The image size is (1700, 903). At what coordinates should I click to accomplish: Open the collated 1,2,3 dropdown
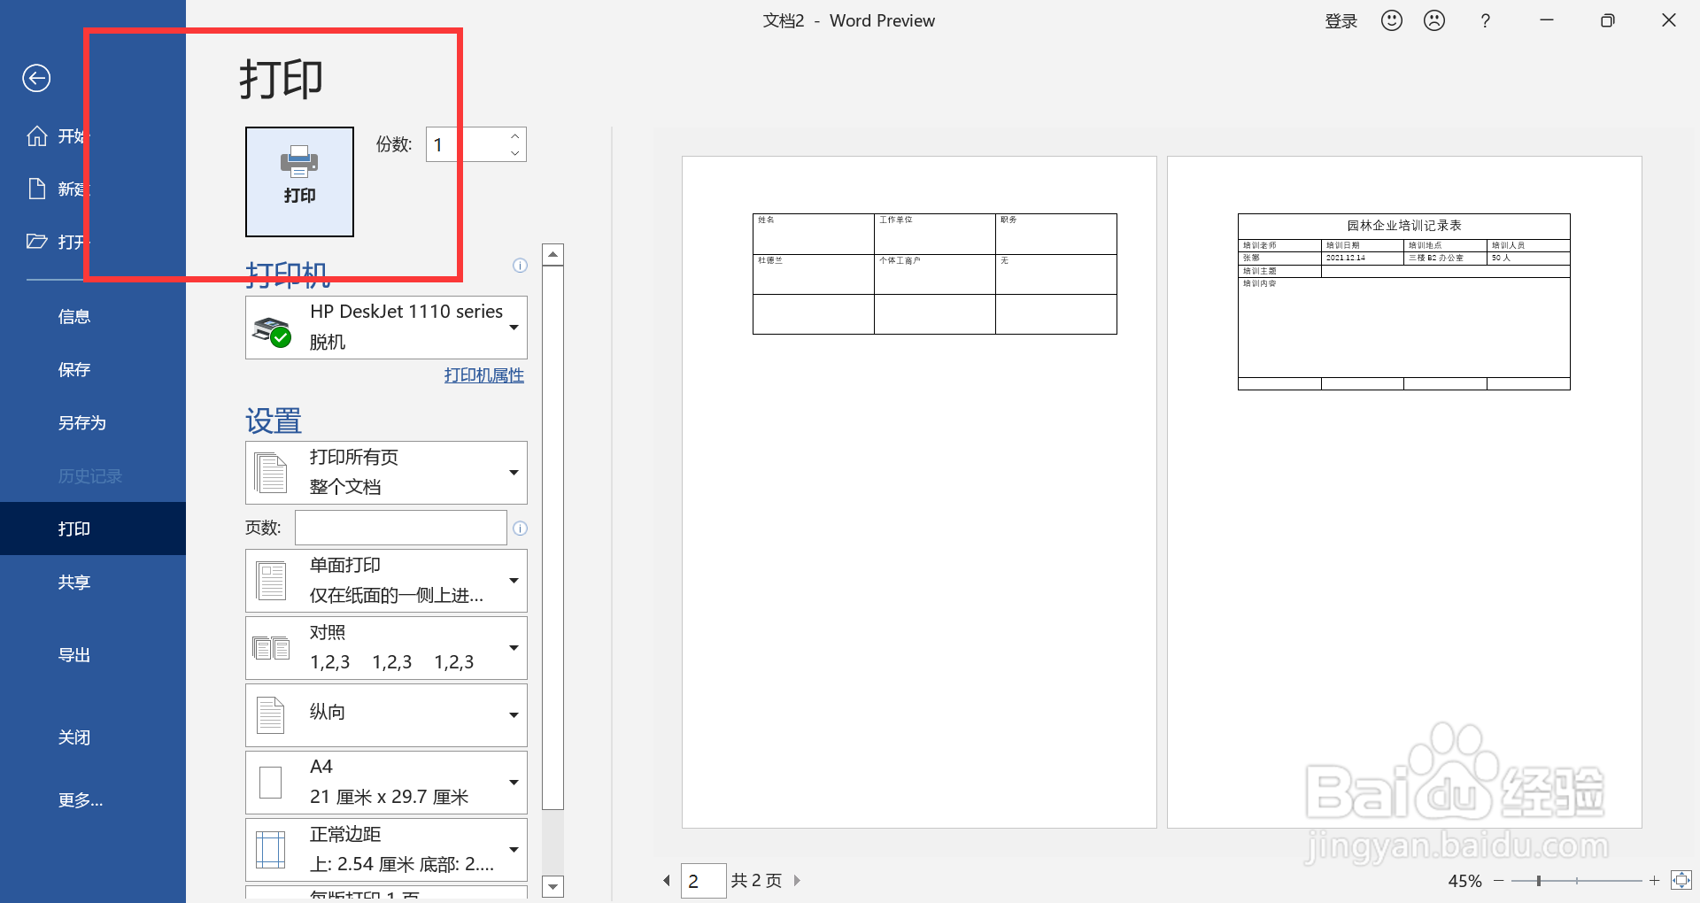point(386,648)
